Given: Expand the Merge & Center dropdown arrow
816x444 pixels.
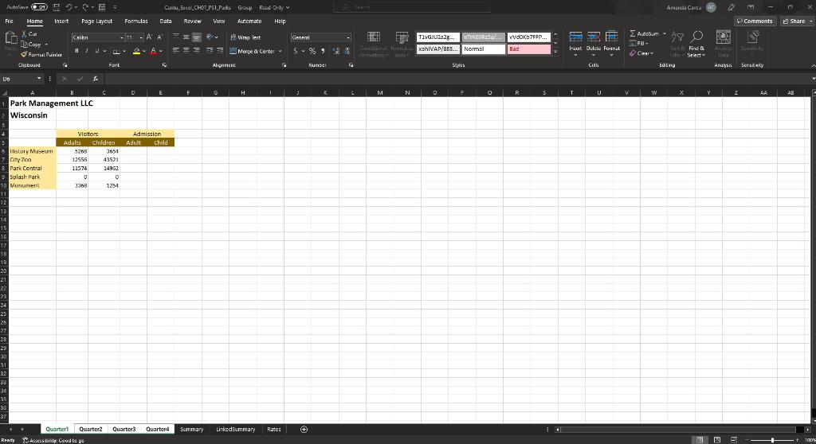Looking at the screenshot, I should pyautogui.click(x=280, y=51).
